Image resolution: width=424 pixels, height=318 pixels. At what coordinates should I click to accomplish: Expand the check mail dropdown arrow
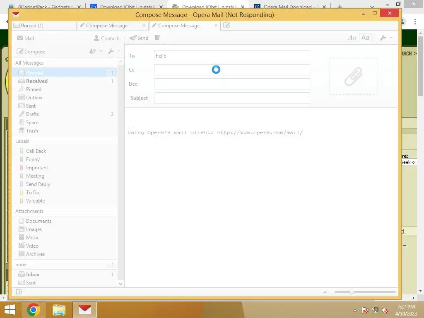101,51
